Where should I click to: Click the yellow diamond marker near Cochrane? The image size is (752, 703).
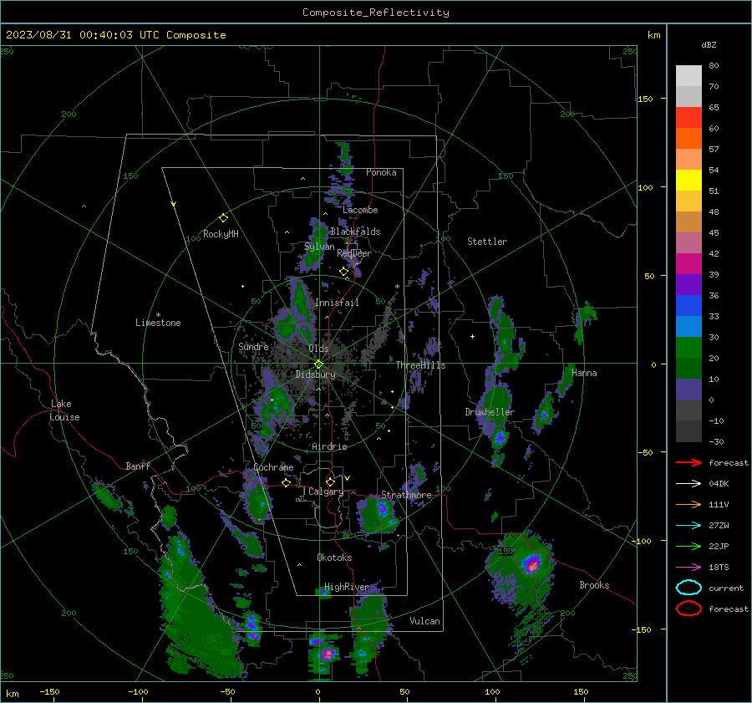(287, 482)
